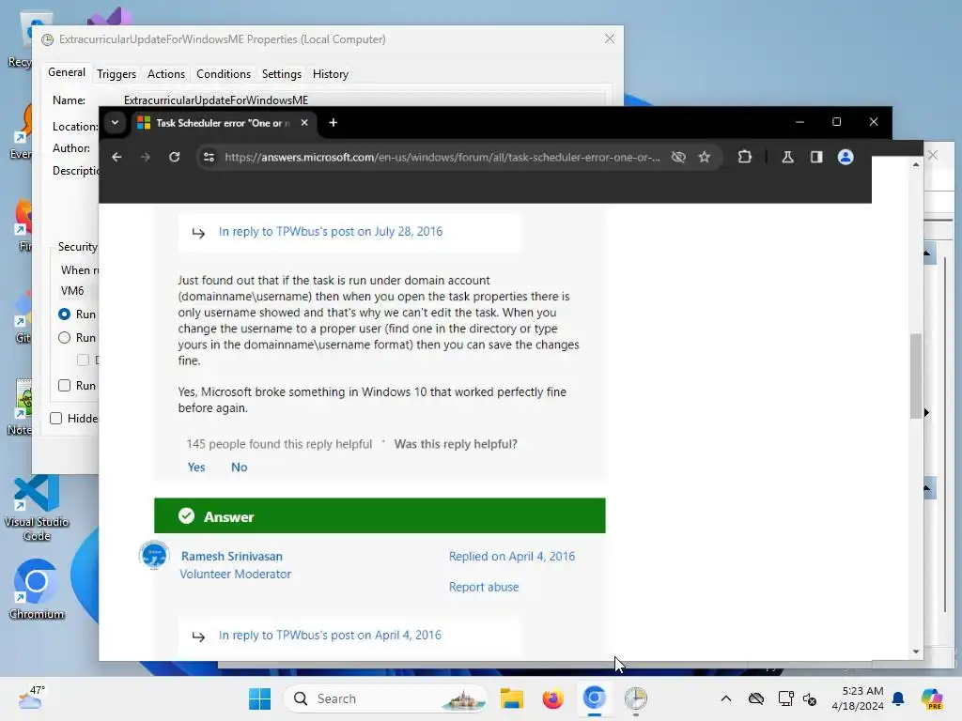Image resolution: width=962 pixels, height=721 pixels.
Task: Click Yes for reply helpful
Action: click(x=196, y=468)
